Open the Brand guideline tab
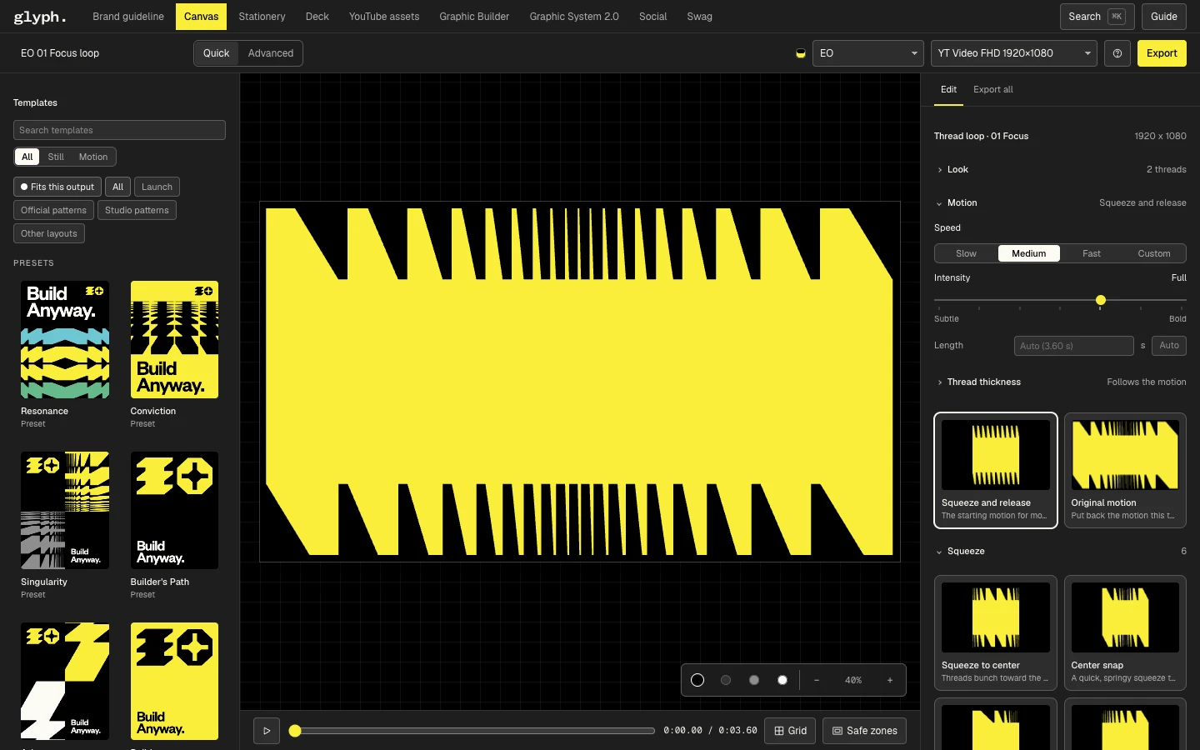 click(x=128, y=17)
